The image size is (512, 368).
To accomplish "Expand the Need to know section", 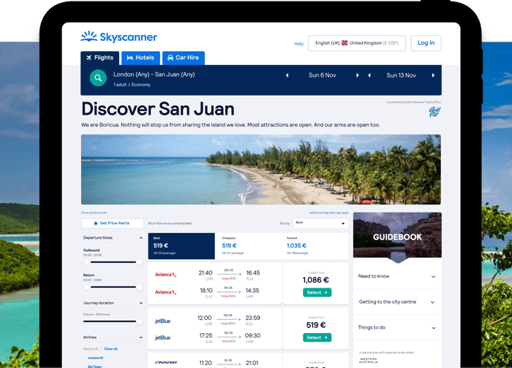I will 397,277.
